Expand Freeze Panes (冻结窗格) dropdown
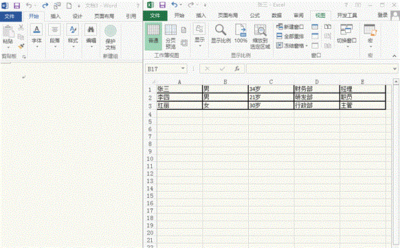The image size is (400, 248). pos(307,46)
